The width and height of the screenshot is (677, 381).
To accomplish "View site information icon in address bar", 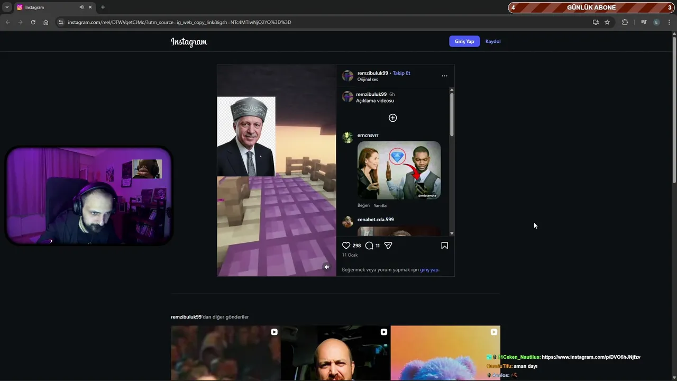I will [61, 22].
